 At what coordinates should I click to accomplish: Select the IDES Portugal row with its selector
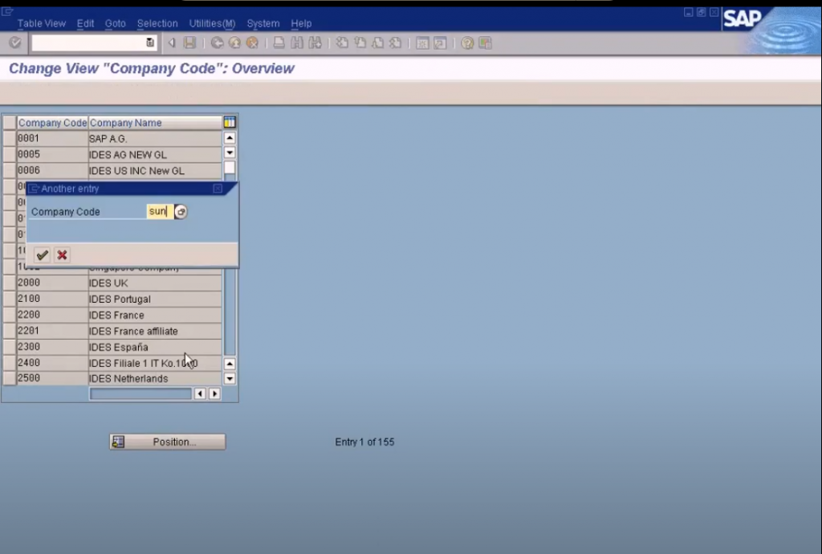(10, 299)
